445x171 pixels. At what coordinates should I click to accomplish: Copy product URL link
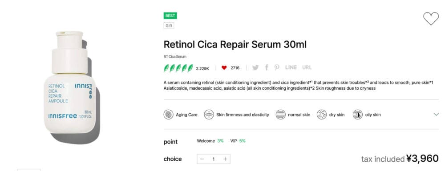(307, 68)
